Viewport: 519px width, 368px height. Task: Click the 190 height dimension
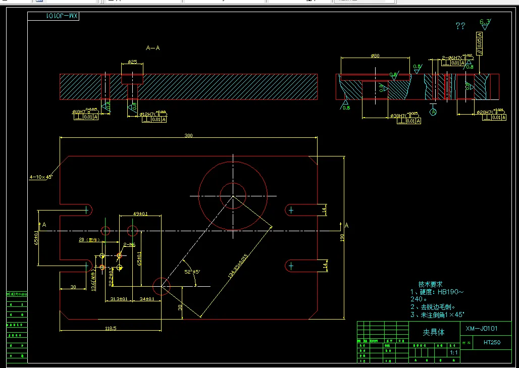click(x=342, y=237)
